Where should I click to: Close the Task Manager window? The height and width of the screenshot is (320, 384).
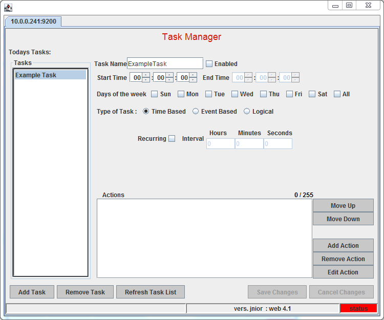point(368,6)
